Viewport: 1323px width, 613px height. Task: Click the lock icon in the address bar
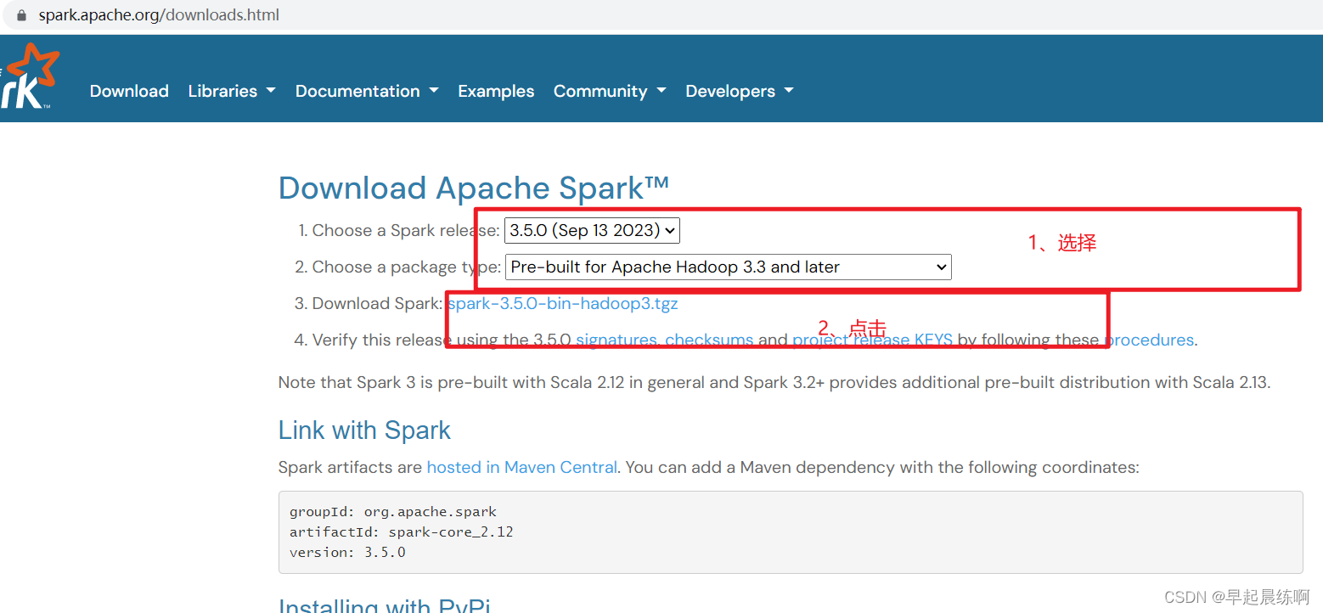(x=21, y=15)
